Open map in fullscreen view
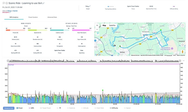The image size is (188, 112). click(x=182, y=26)
